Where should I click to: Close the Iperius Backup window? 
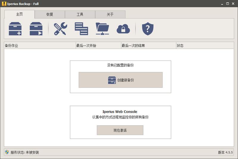(x=233, y=4)
